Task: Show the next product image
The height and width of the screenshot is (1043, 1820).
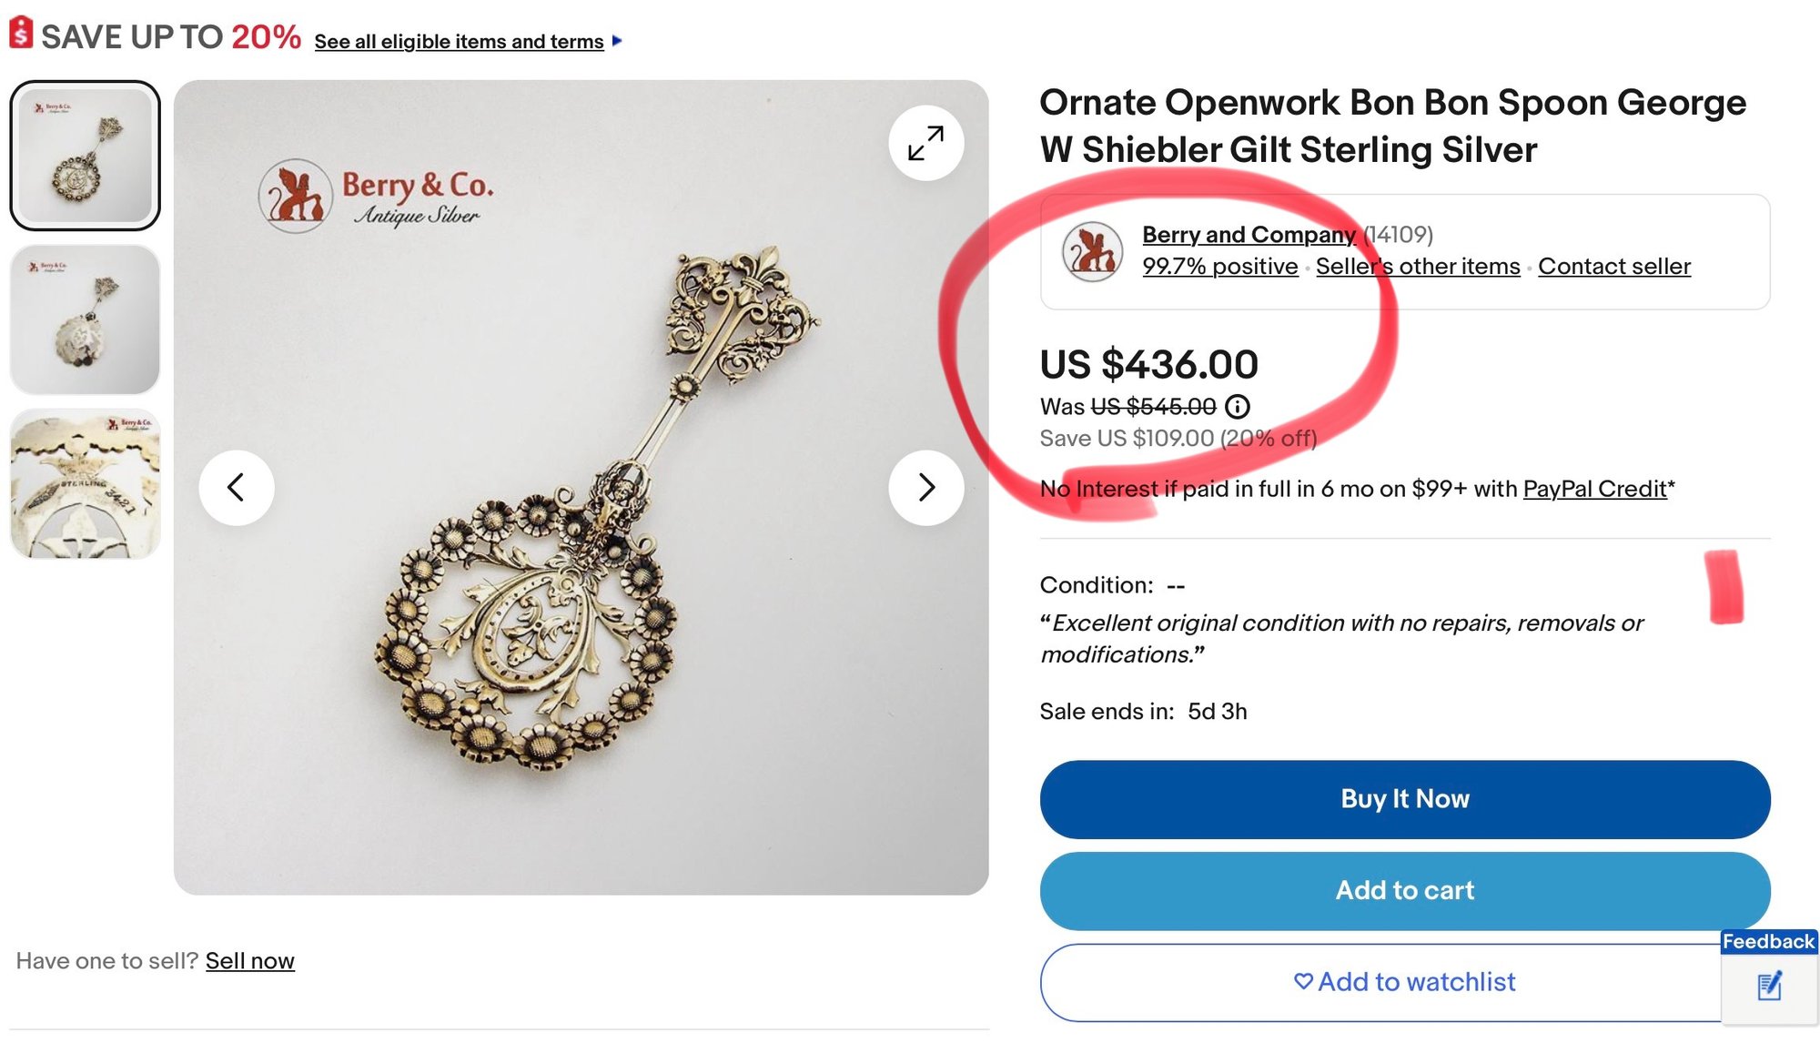Action: 925,488
